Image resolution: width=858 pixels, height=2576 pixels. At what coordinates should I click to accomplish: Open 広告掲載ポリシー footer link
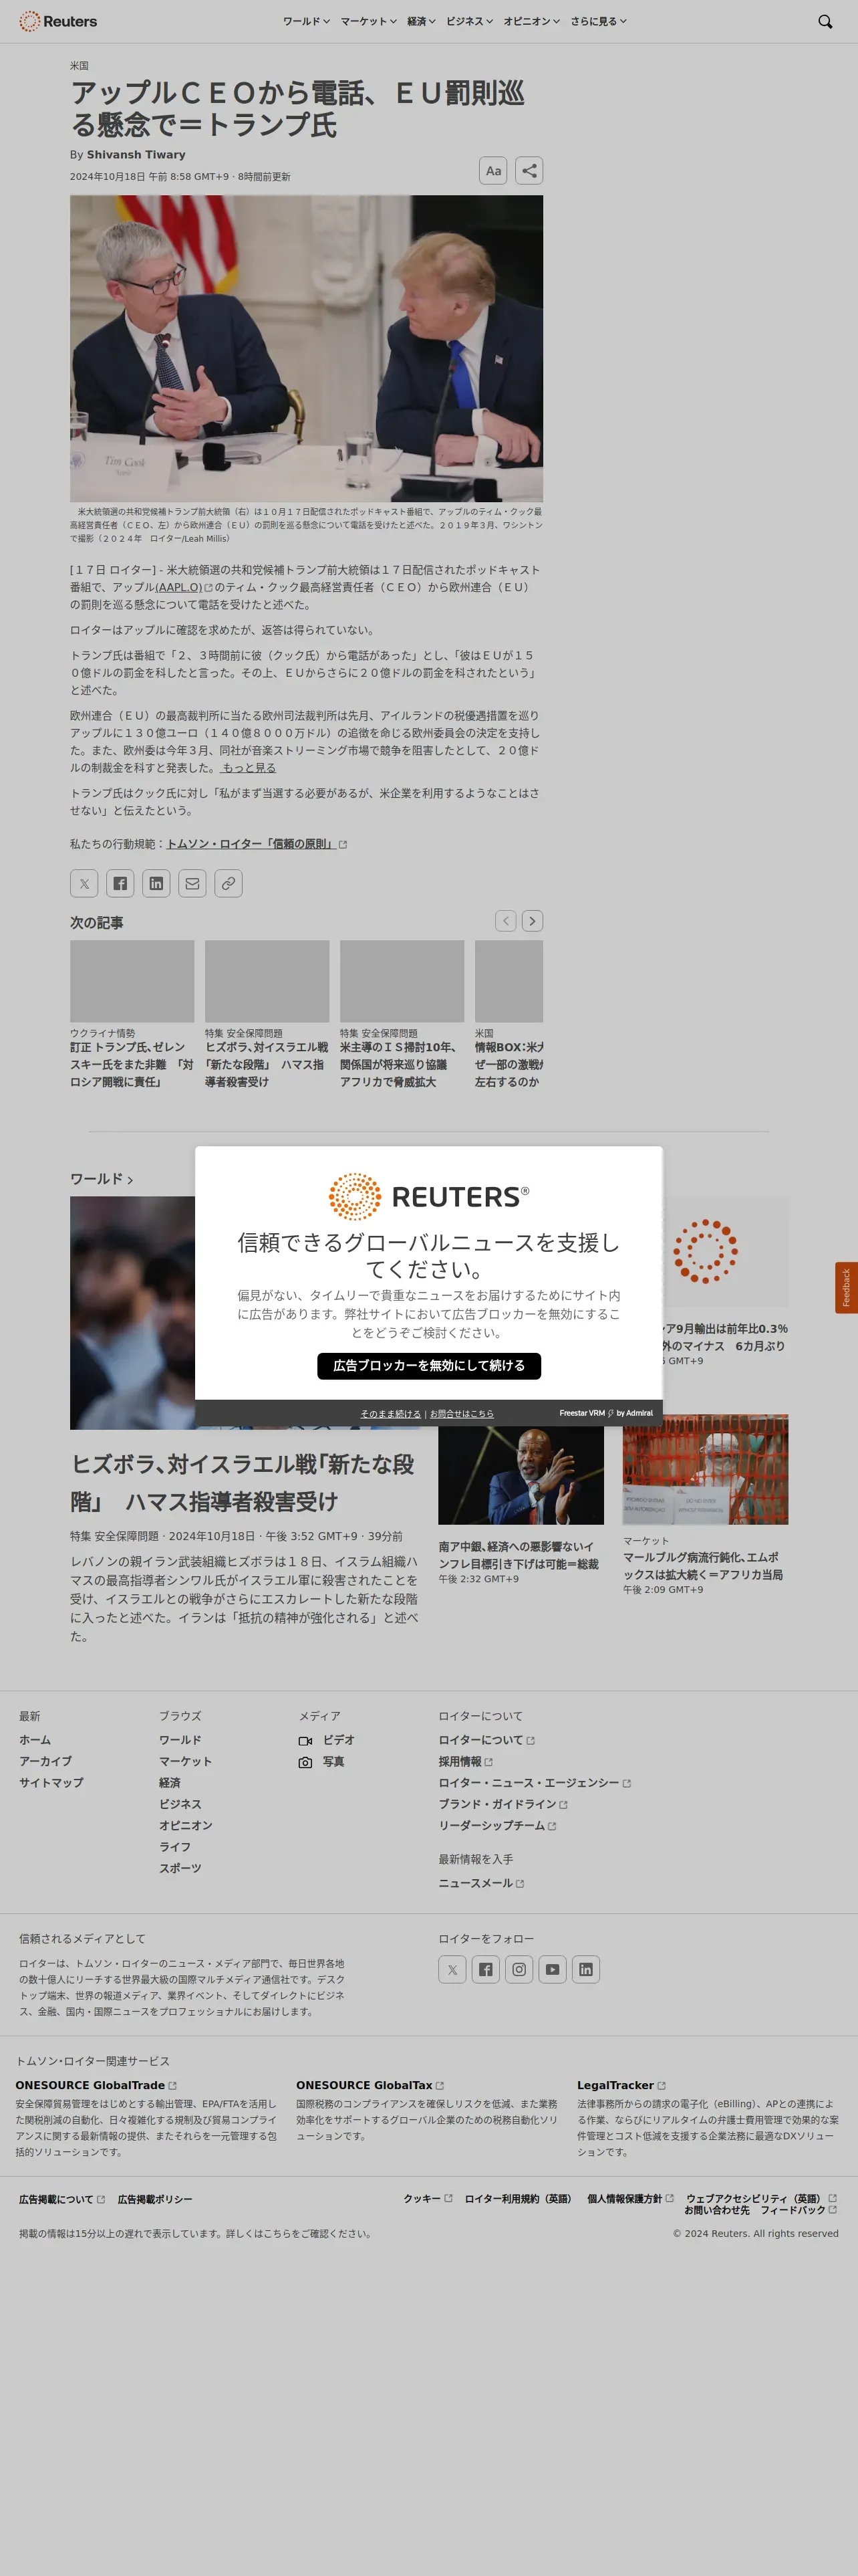pyautogui.click(x=155, y=2199)
